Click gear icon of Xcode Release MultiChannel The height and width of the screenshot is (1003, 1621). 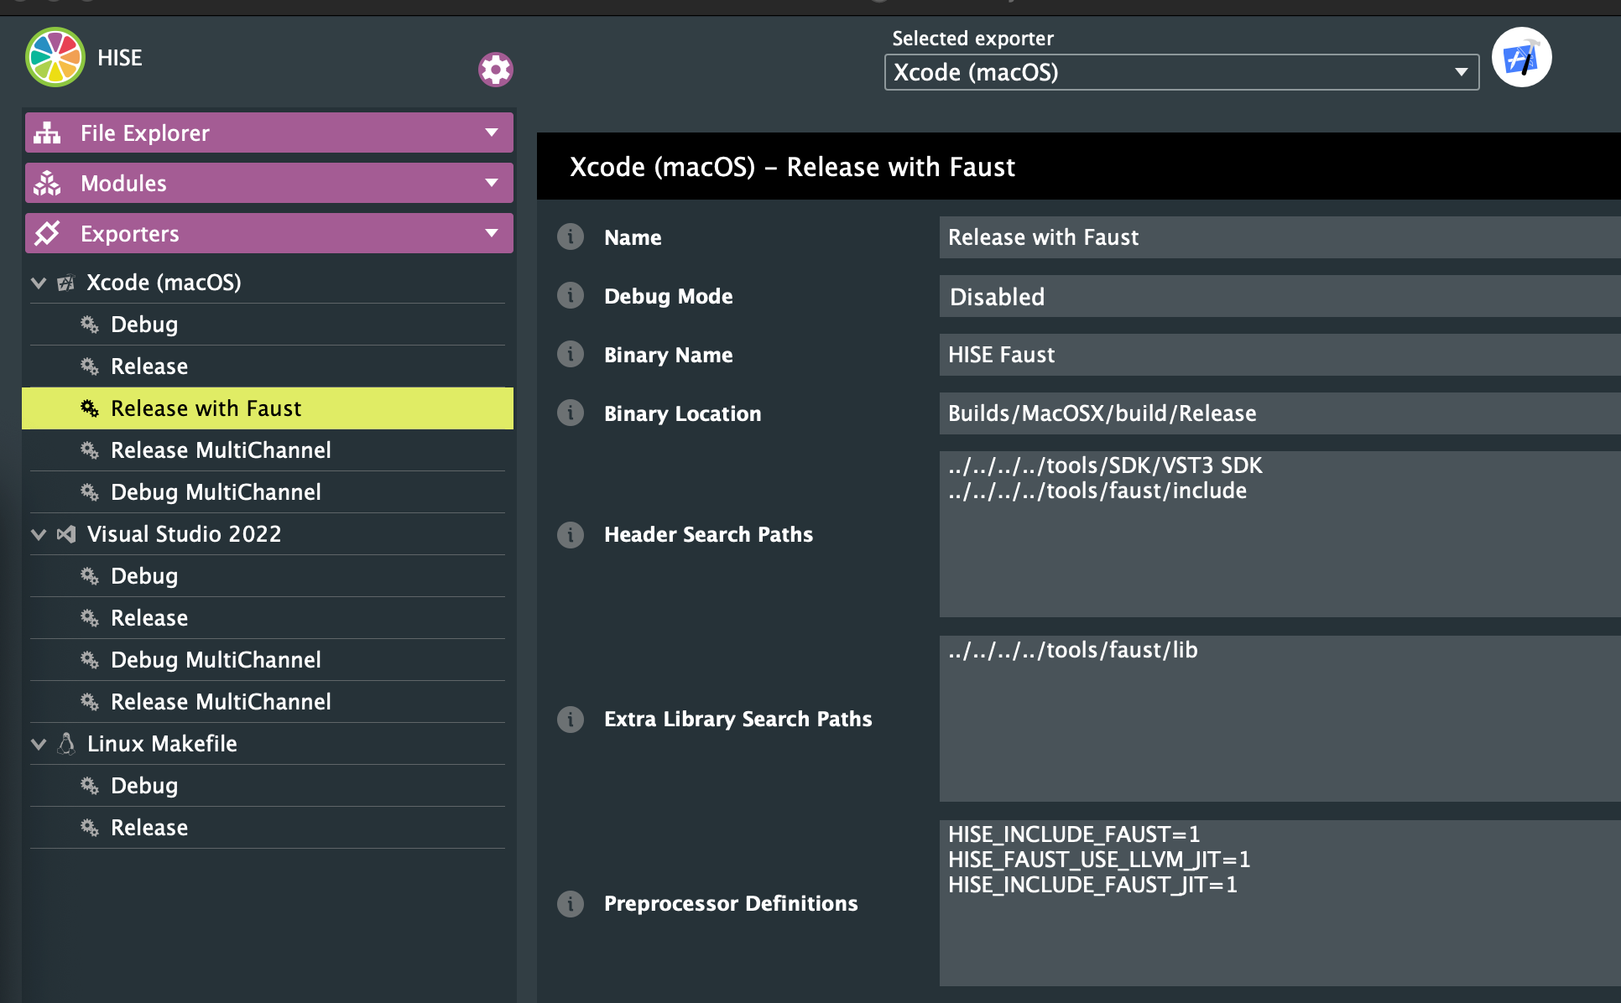[x=90, y=450]
